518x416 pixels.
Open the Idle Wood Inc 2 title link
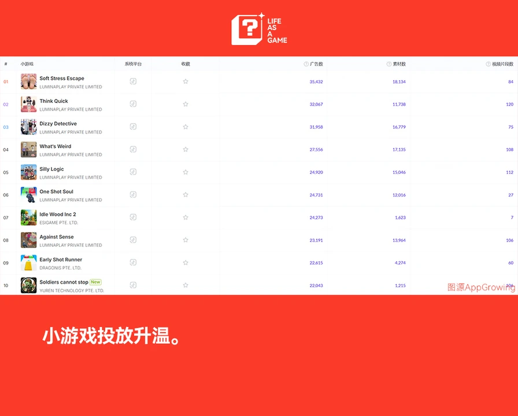[x=58, y=214]
